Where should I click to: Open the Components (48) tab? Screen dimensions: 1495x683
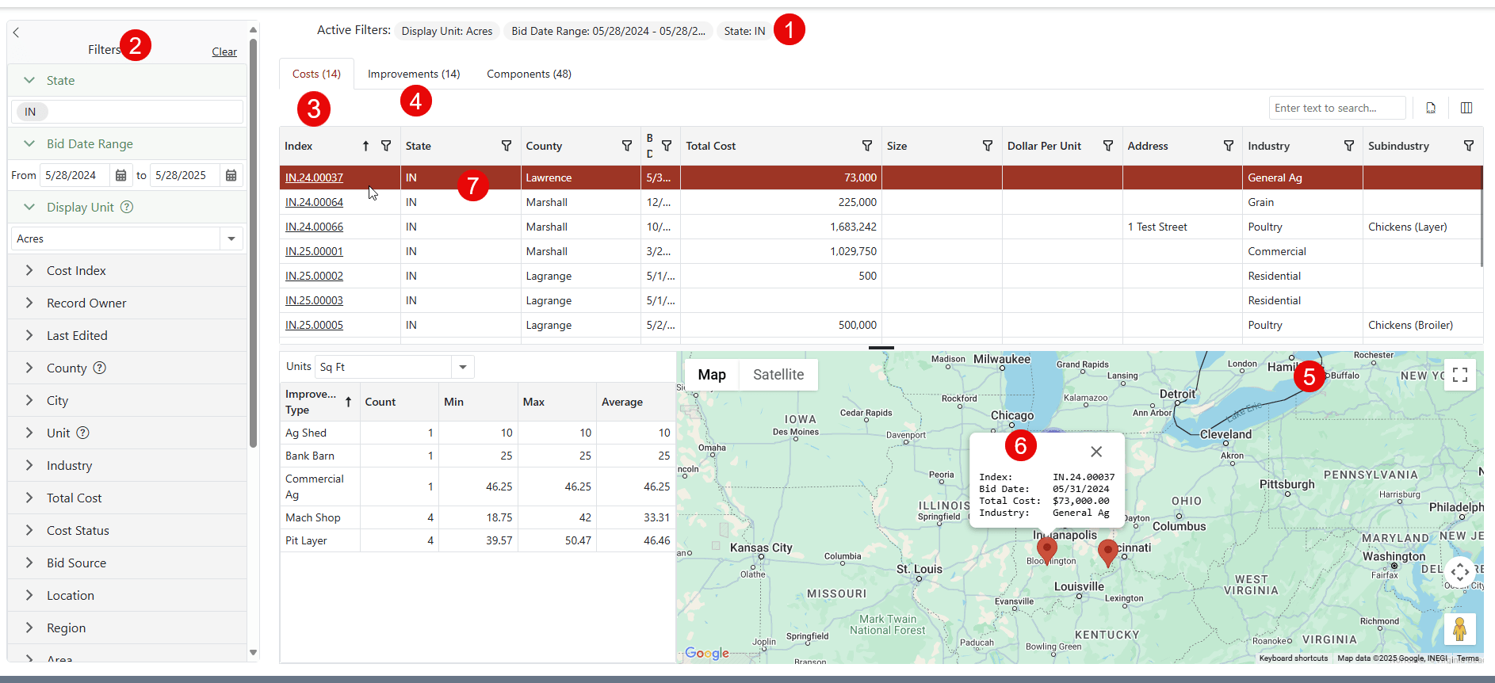click(x=529, y=74)
